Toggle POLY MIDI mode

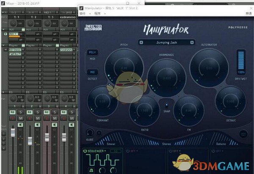tap(92, 52)
